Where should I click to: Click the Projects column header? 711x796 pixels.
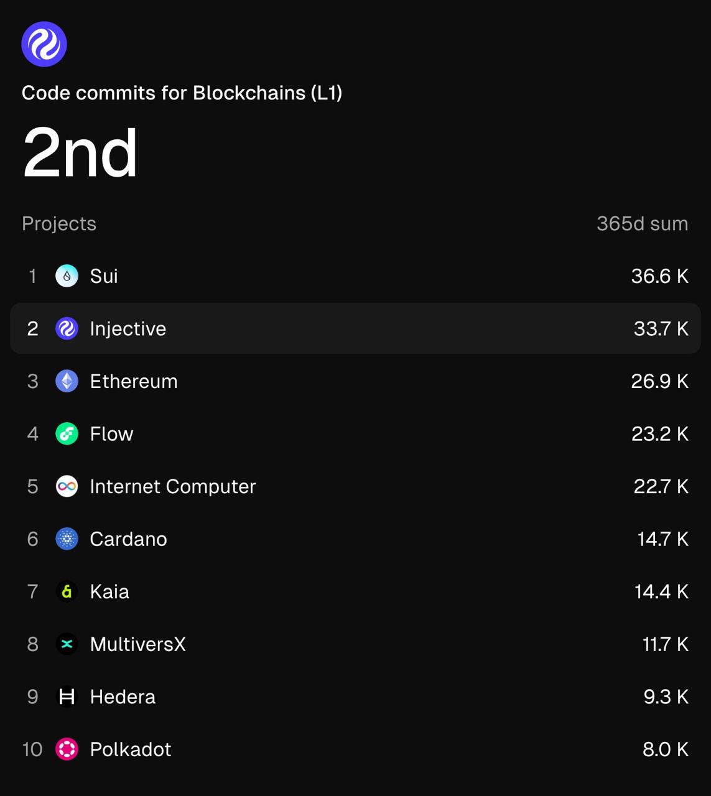(59, 224)
